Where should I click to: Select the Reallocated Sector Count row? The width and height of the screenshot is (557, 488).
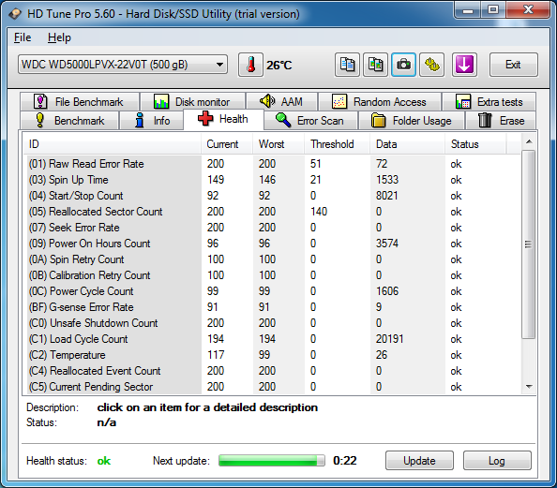[x=272, y=212]
